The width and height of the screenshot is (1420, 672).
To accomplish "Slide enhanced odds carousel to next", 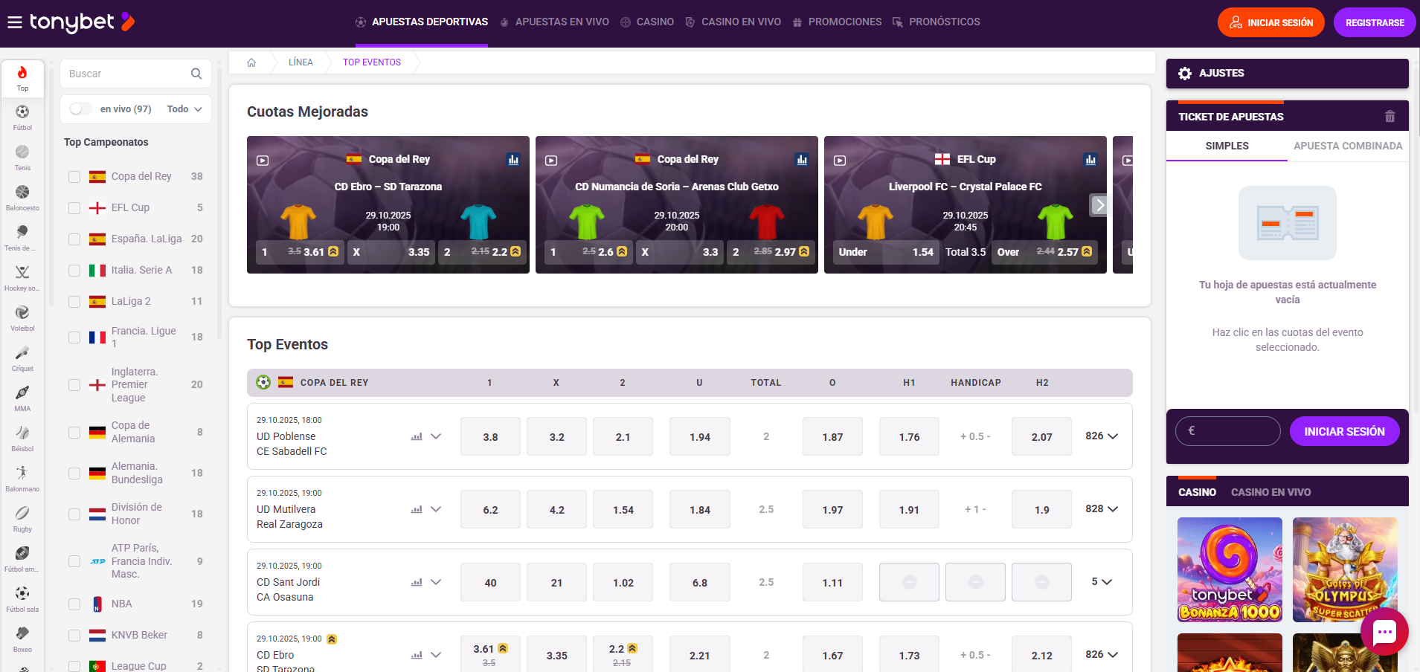I will coord(1099,205).
